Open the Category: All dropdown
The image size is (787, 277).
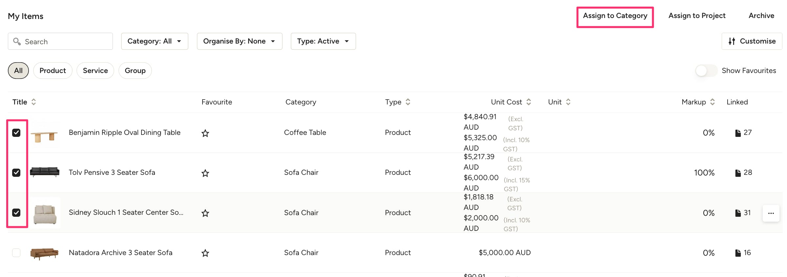click(154, 41)
